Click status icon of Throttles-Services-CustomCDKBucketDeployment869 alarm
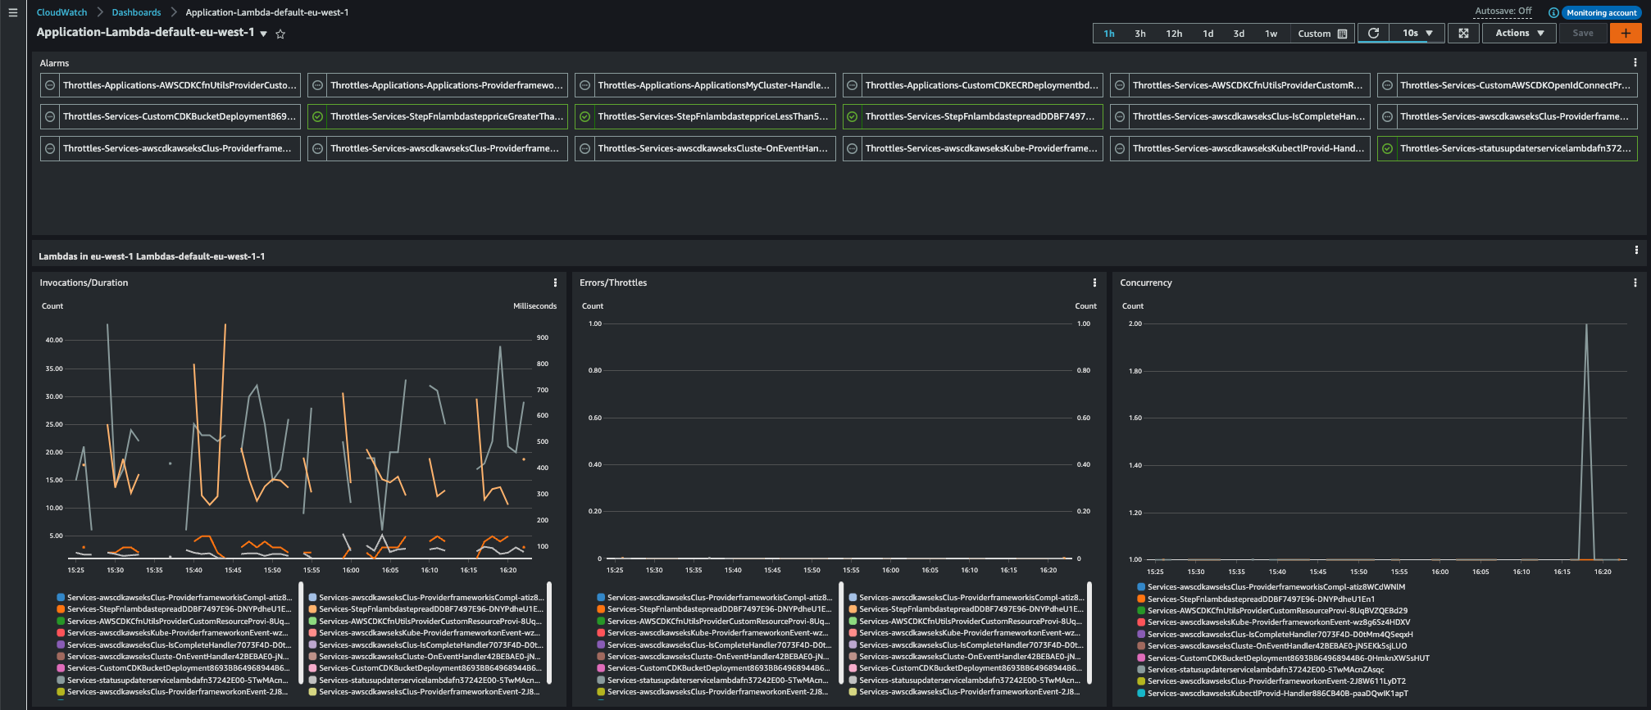Screen dimensions: 1651x710 tap(50, 116)
